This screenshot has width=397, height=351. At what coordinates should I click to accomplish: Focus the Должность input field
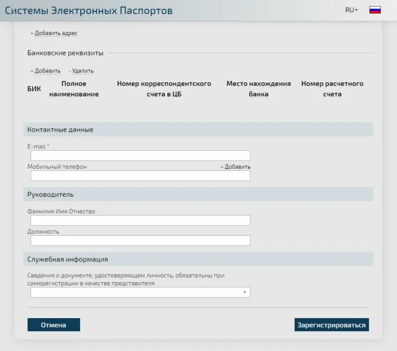click(141, 241)
